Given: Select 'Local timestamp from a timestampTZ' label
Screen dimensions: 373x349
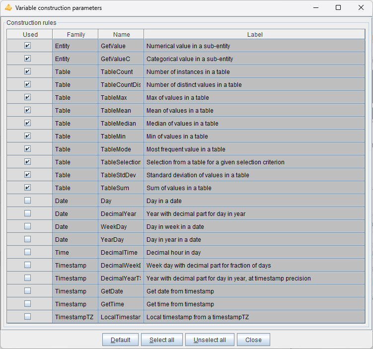Looking at the screenshot, I should (x=198, y=317).
